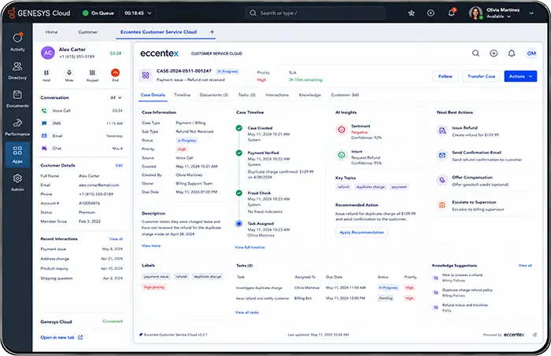Click the Genesys search field
This screenshot has width=551, height=356.
coord(315,13)
